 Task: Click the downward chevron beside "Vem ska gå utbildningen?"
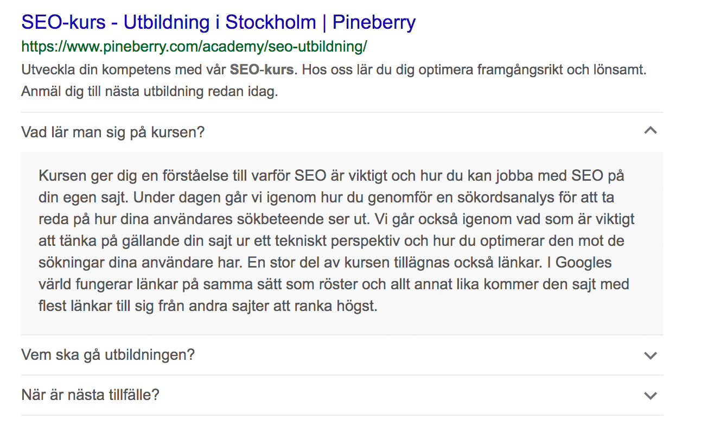point(651,355)
